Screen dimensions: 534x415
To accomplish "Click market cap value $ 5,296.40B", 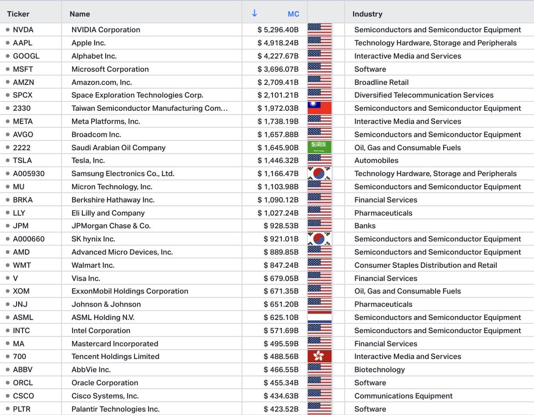I will pyautogui.click(x=278, y=30).
